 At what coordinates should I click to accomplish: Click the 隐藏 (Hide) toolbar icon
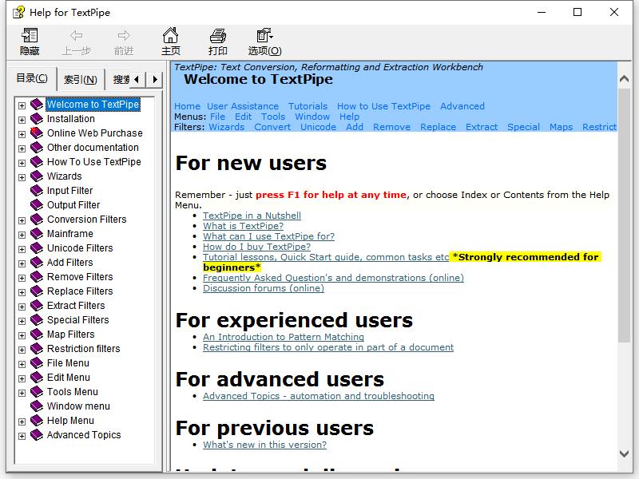pos(30,36)
